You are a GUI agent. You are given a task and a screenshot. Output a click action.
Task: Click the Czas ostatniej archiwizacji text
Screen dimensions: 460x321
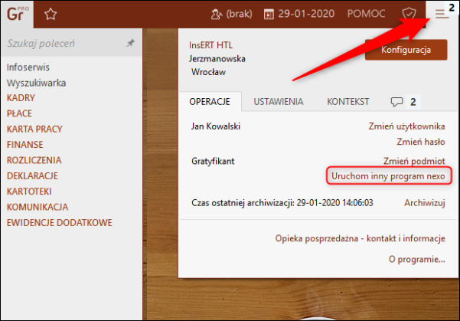[282, 203]
